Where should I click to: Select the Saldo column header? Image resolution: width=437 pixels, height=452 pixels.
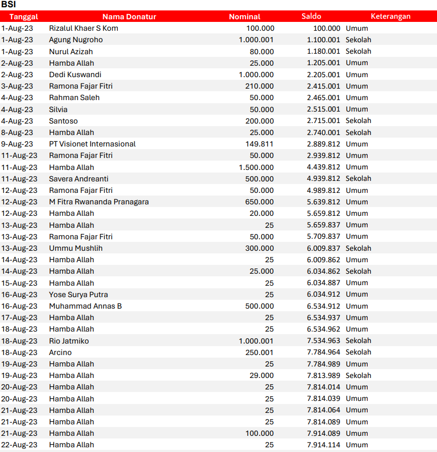(311, 16)
